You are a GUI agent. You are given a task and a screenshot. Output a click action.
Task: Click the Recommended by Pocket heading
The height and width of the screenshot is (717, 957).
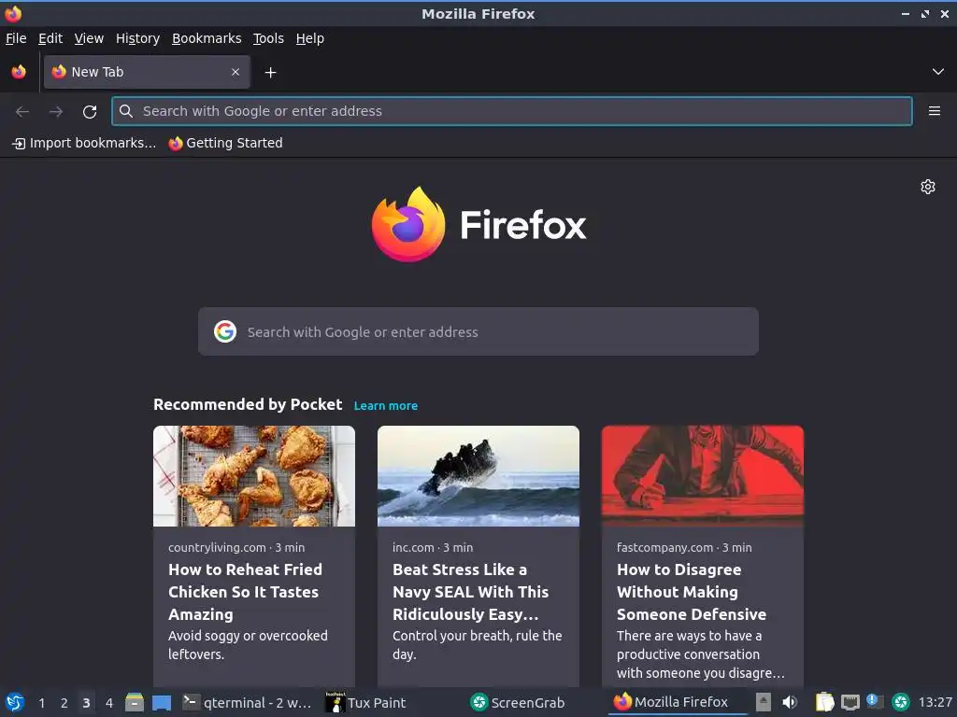coord(247,405)
